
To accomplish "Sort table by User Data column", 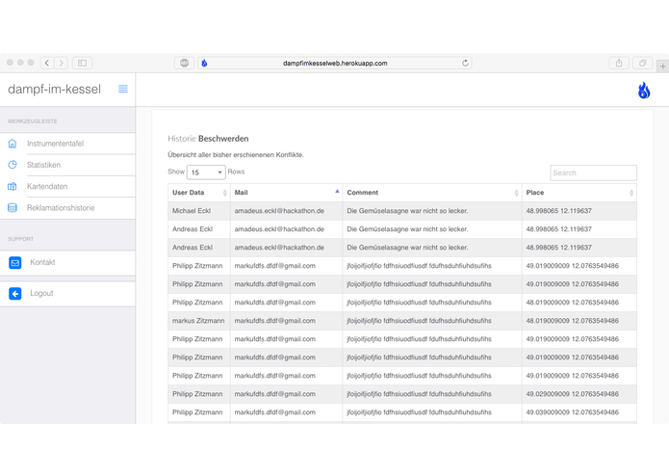I will 199,193.
